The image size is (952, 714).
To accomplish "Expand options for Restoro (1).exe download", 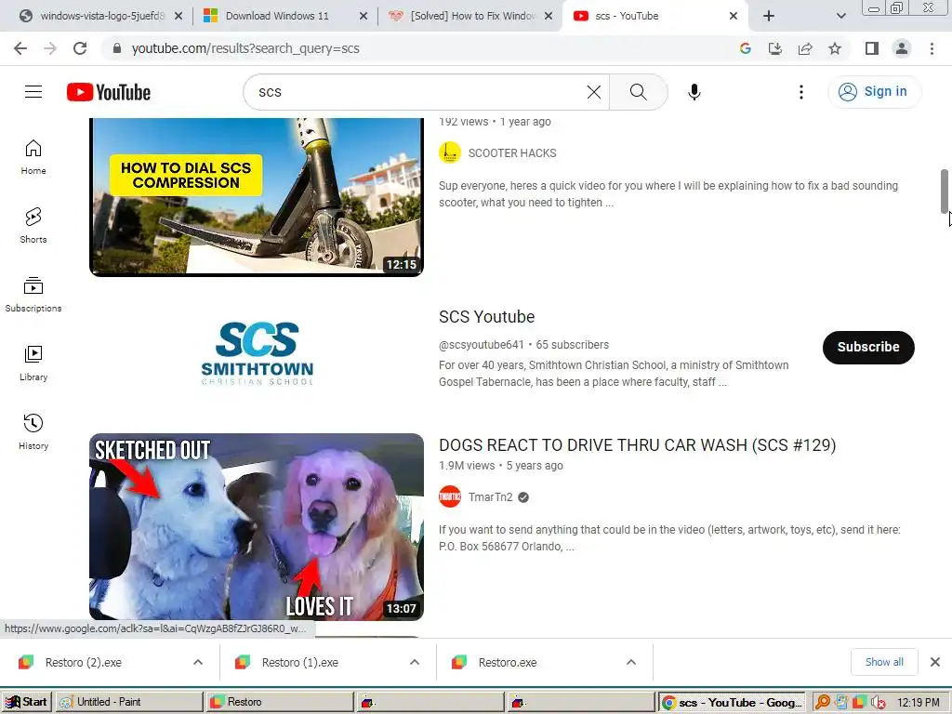I will point(415,662).
